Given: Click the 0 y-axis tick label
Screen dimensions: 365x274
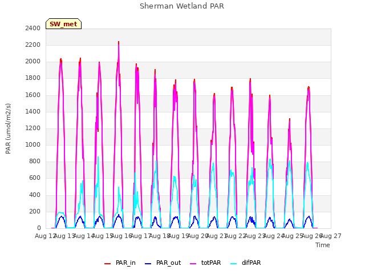Looking at the screenshot, I should [39, 228].
